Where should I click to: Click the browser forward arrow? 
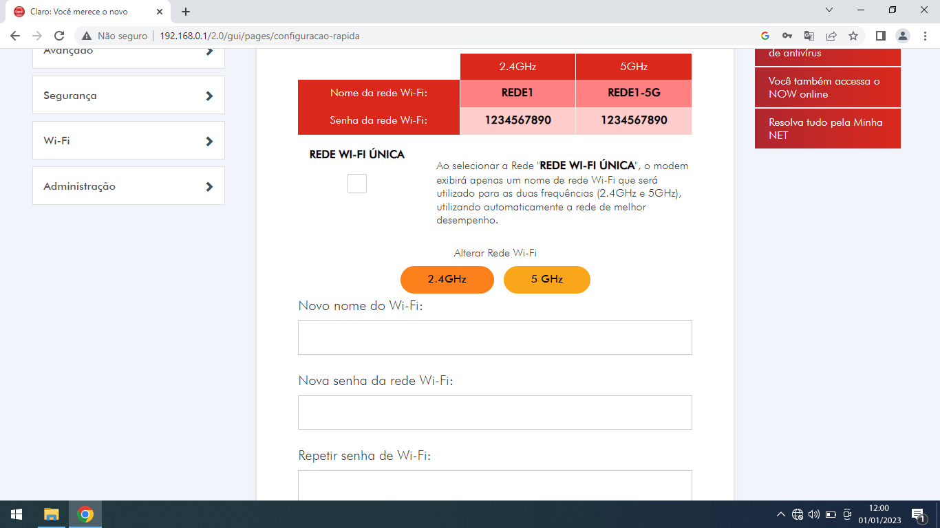(x=37, y=36)
